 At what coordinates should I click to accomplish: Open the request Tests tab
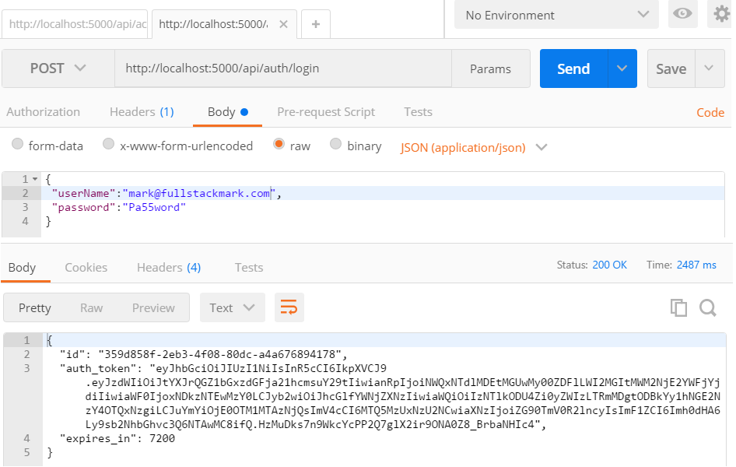click(x=419, y=112)
